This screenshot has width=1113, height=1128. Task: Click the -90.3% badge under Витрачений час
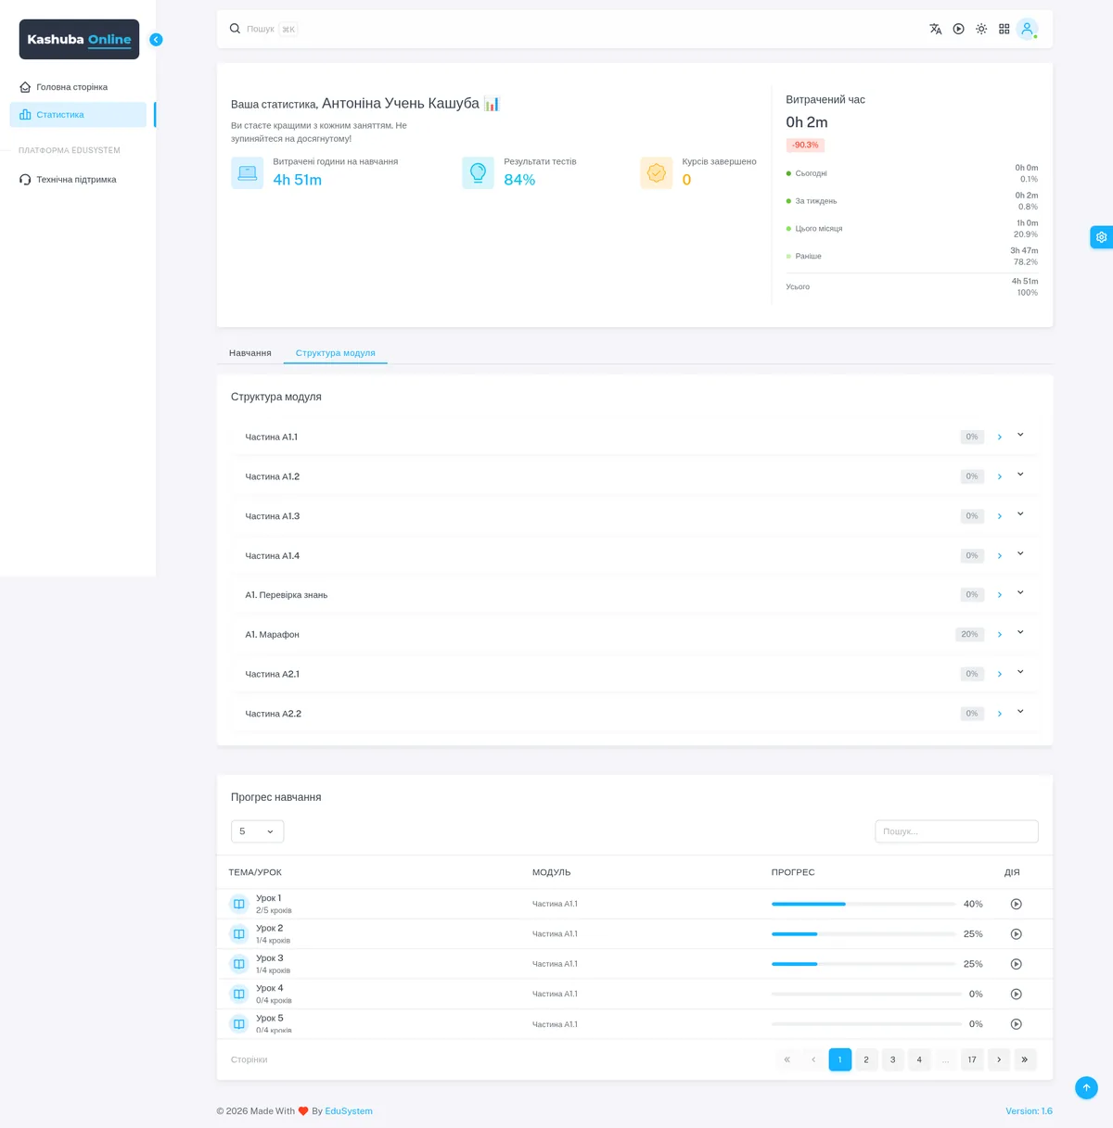pos(805,146)
